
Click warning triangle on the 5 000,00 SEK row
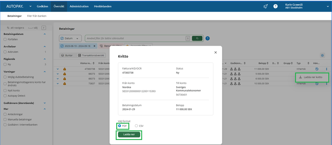(x=64, y=74)
